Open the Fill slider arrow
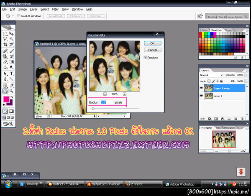 point(246,81)
